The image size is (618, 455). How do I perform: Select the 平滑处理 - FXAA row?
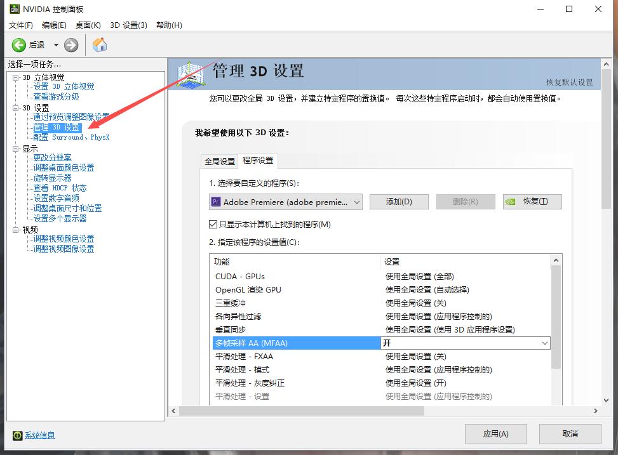coord(381,357)
